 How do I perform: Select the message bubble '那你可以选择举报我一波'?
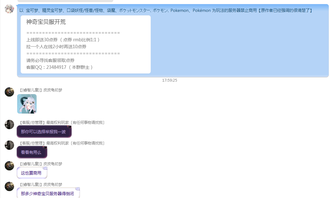[x=44, y=132]
